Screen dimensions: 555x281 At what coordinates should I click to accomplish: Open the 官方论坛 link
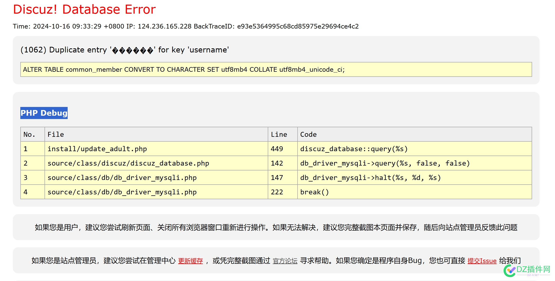coord(285,261)
